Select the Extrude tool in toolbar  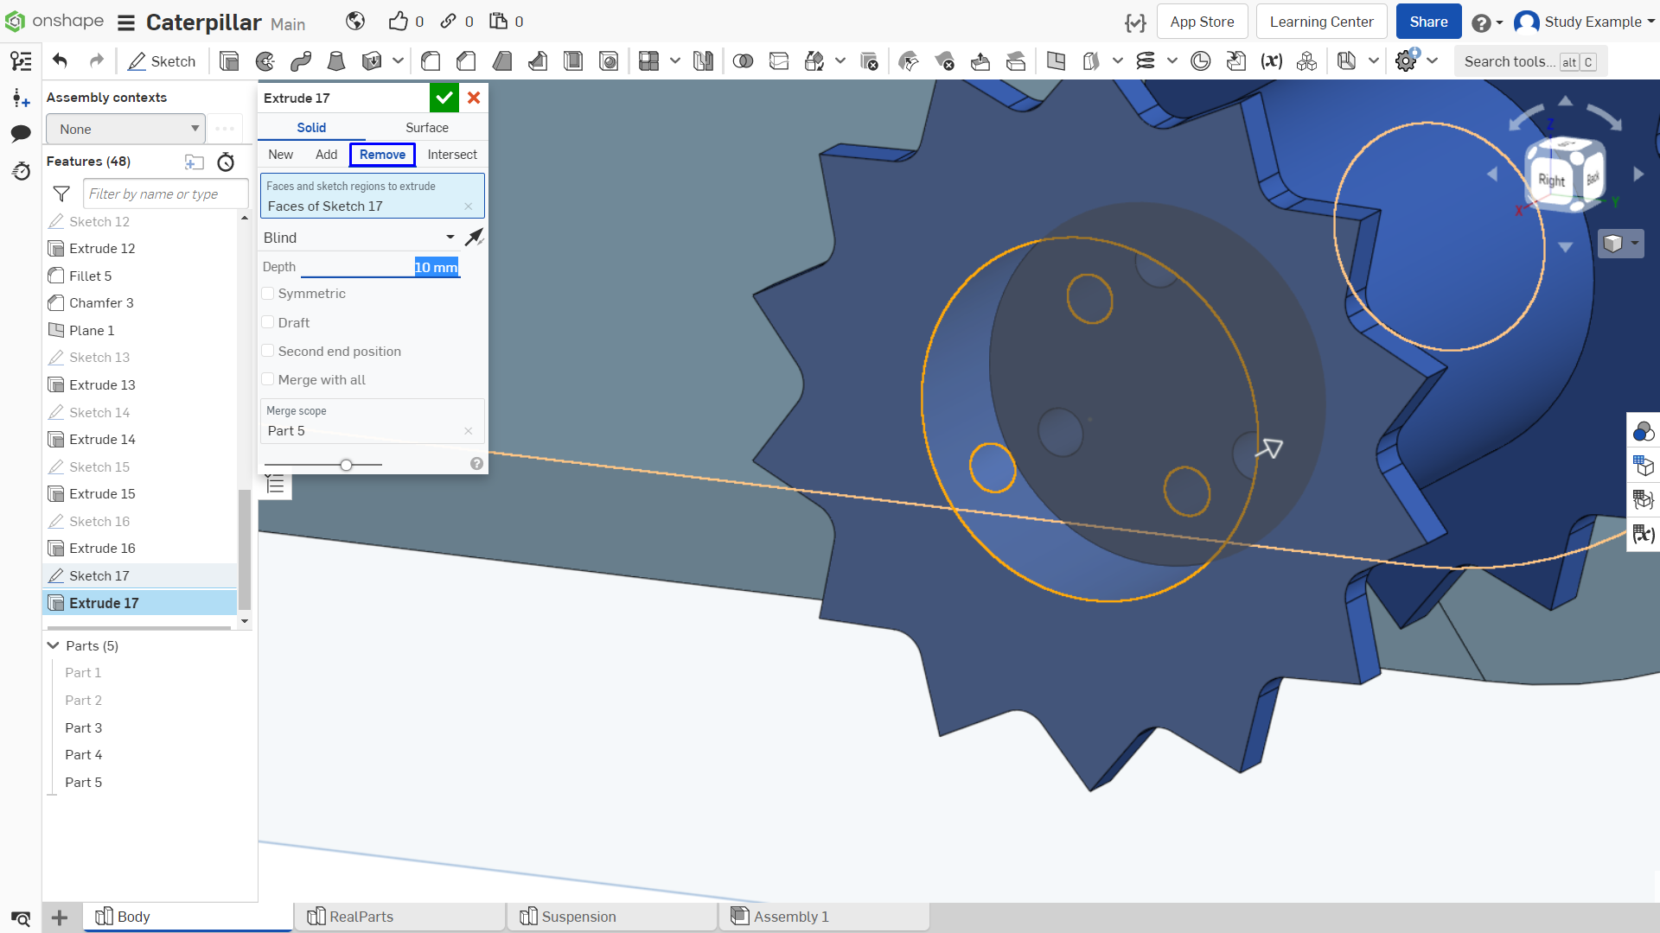229,61
